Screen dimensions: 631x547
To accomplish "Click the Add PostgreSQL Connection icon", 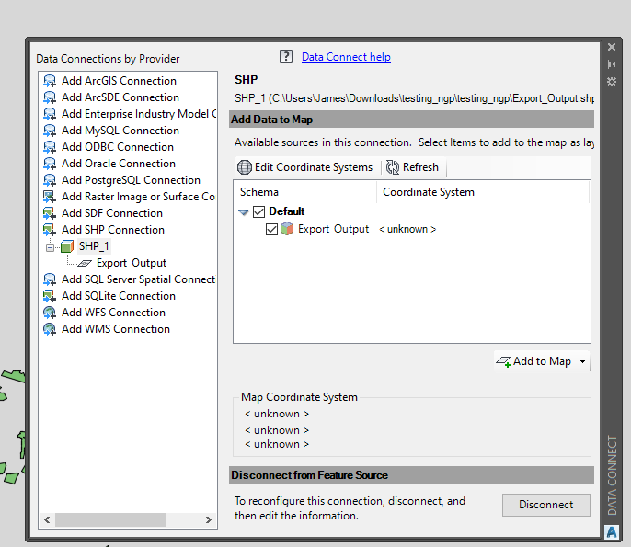I will [50, 180].
